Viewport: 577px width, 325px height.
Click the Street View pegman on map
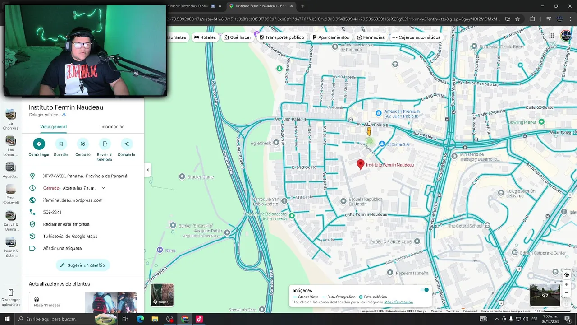[x=369, y=131]
